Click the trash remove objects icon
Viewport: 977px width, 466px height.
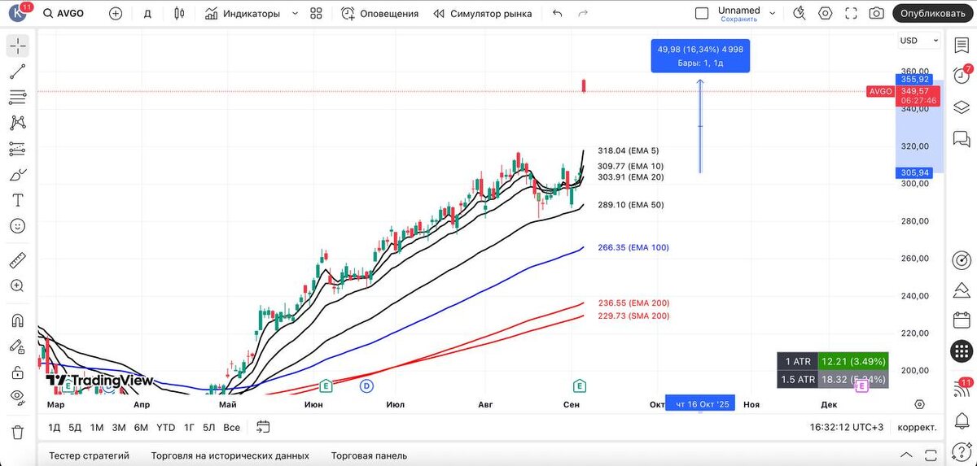18,432
